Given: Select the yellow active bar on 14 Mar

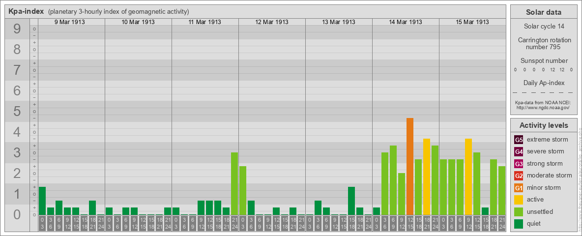Looking at the screenshot, I should click(427, 177).
